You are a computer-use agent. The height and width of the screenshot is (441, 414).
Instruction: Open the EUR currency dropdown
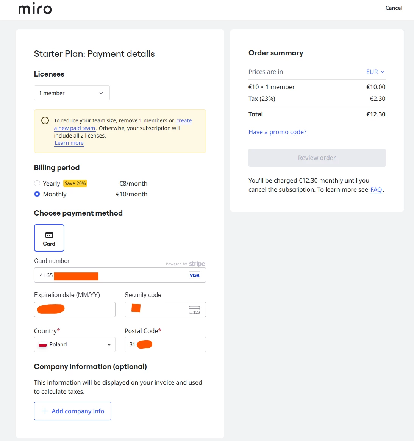pos(375,72)
